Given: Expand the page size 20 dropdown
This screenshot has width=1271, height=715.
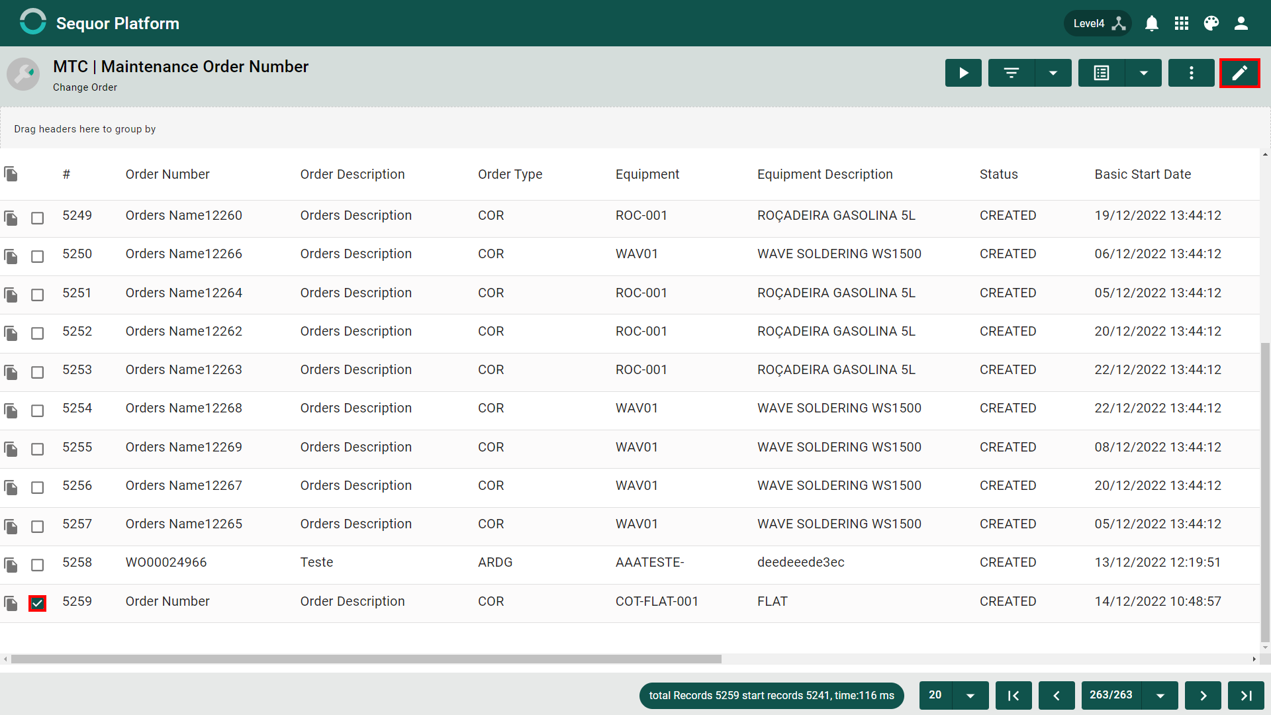Looking at the screenshot, I should click(x=970, y=695).
